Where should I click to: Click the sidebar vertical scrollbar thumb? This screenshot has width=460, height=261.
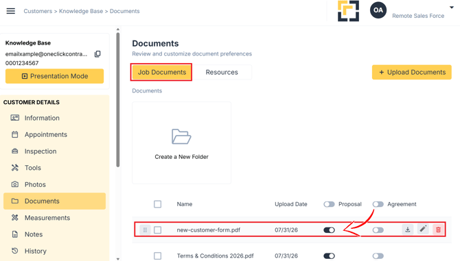(x=118, y=99)
